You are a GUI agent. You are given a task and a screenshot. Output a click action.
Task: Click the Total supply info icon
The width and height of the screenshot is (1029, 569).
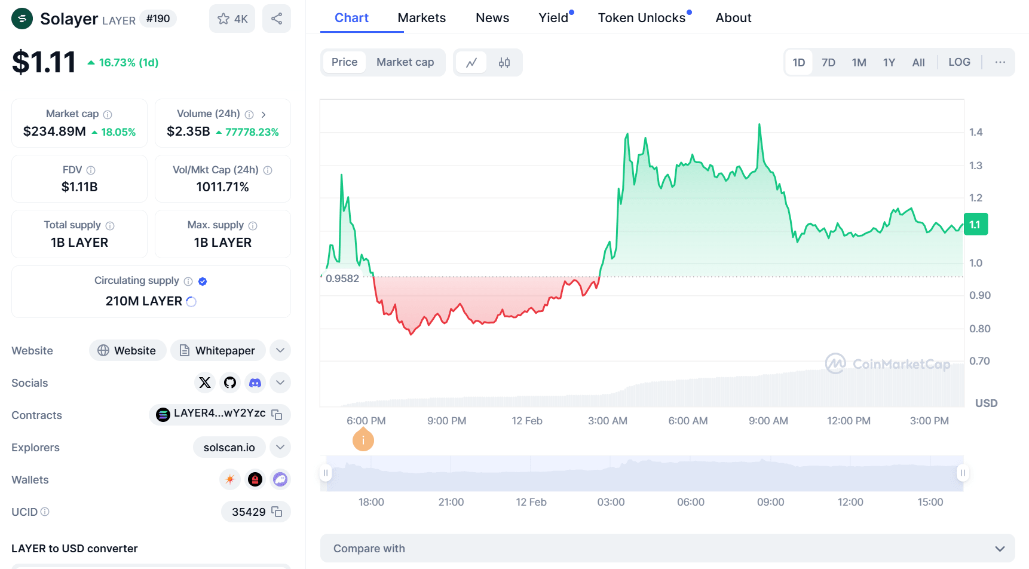(110, 225)
